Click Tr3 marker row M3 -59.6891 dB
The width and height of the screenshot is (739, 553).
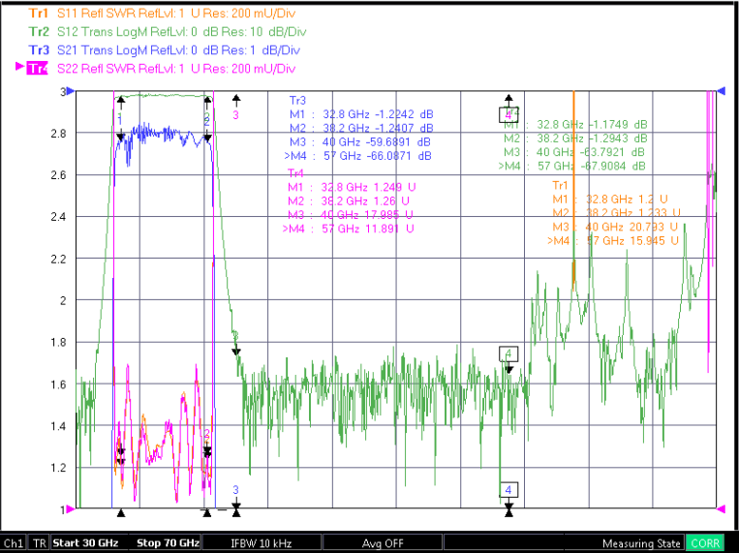[x=359, y=142]
